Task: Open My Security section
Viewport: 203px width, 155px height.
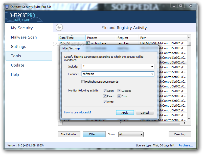Action: click(22, 28)
